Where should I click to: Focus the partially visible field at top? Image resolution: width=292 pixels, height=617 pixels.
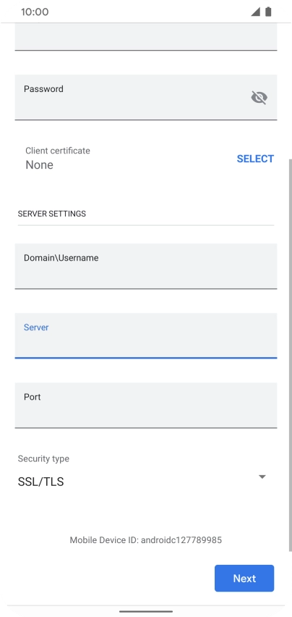click(x=146, y=37)
